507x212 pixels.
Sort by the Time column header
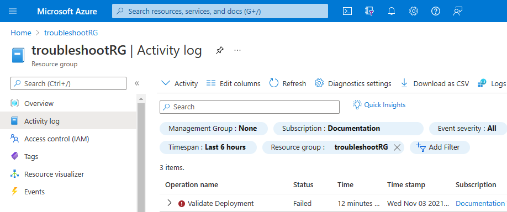(345, 185)
